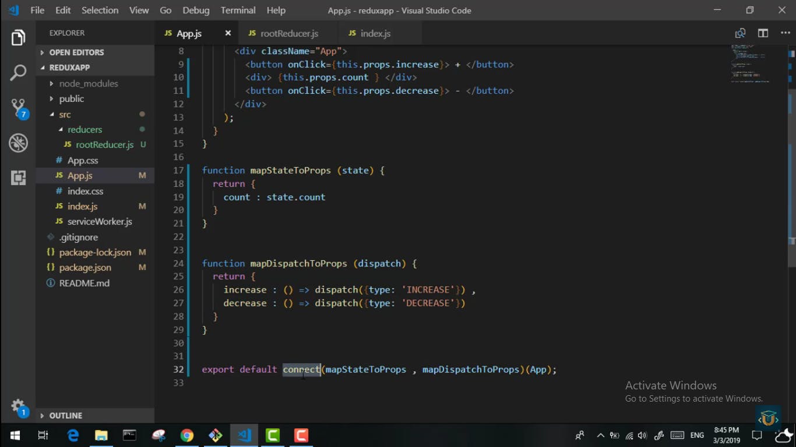Show hidden system tray icons

coord(600,435)
